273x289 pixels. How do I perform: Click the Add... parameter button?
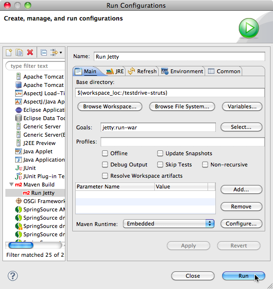(241, 189)
